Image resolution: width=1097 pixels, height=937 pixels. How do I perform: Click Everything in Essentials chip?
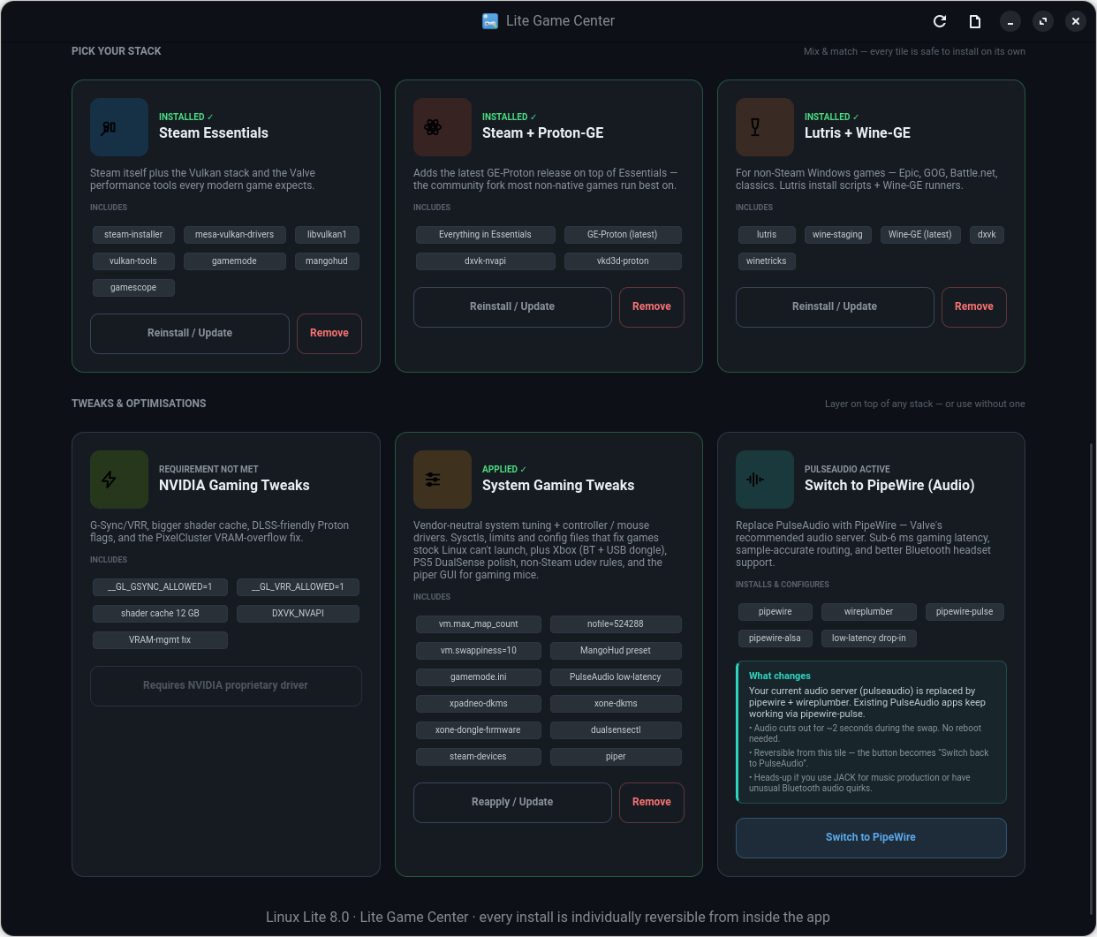click(x=485, y=235)
